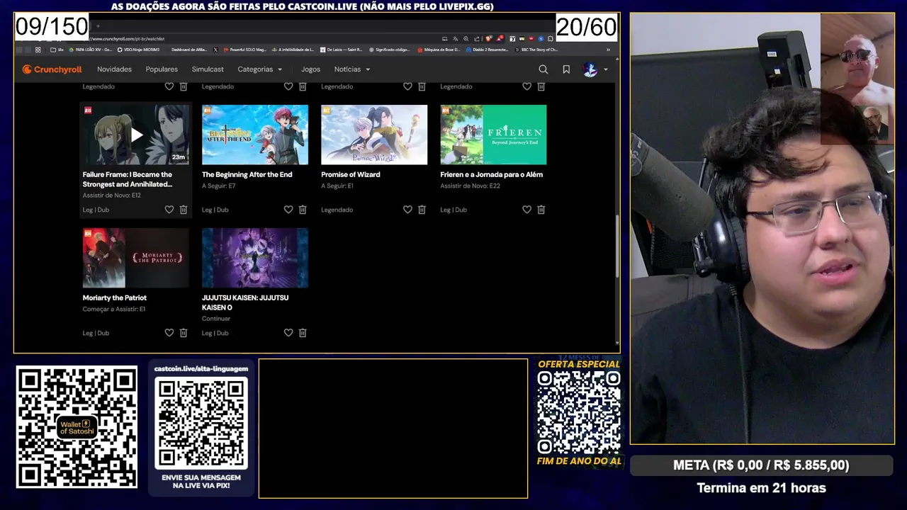Click trash icon for Promise of Wizard
This screenshot has height=510, width=907.
coord(422,210)
